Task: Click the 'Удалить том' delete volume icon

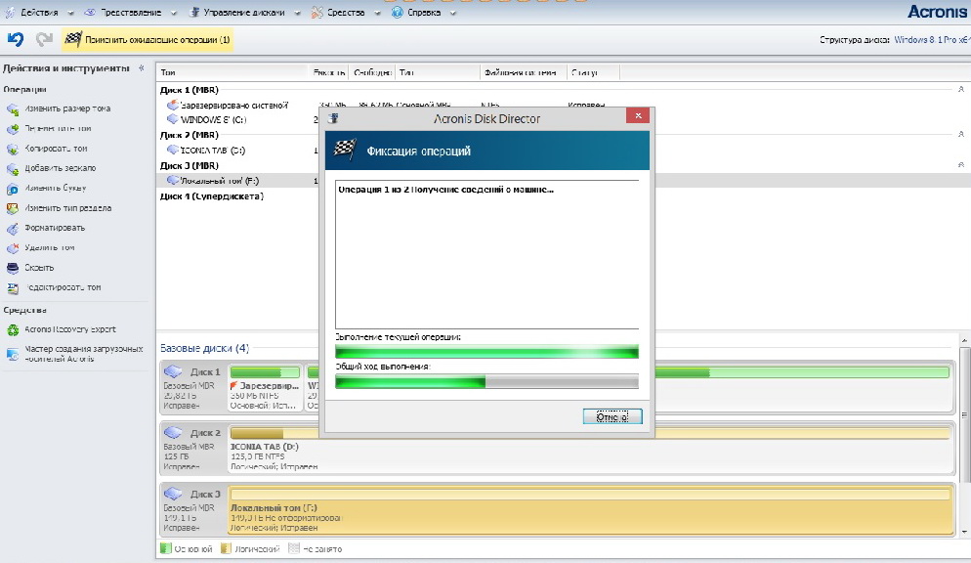Action: tap(12, 248)
